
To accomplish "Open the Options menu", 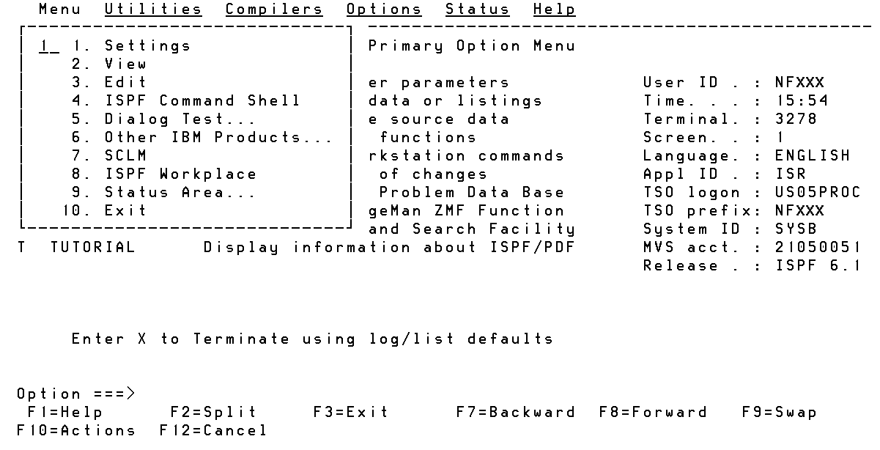I will (x=384, y=9).
